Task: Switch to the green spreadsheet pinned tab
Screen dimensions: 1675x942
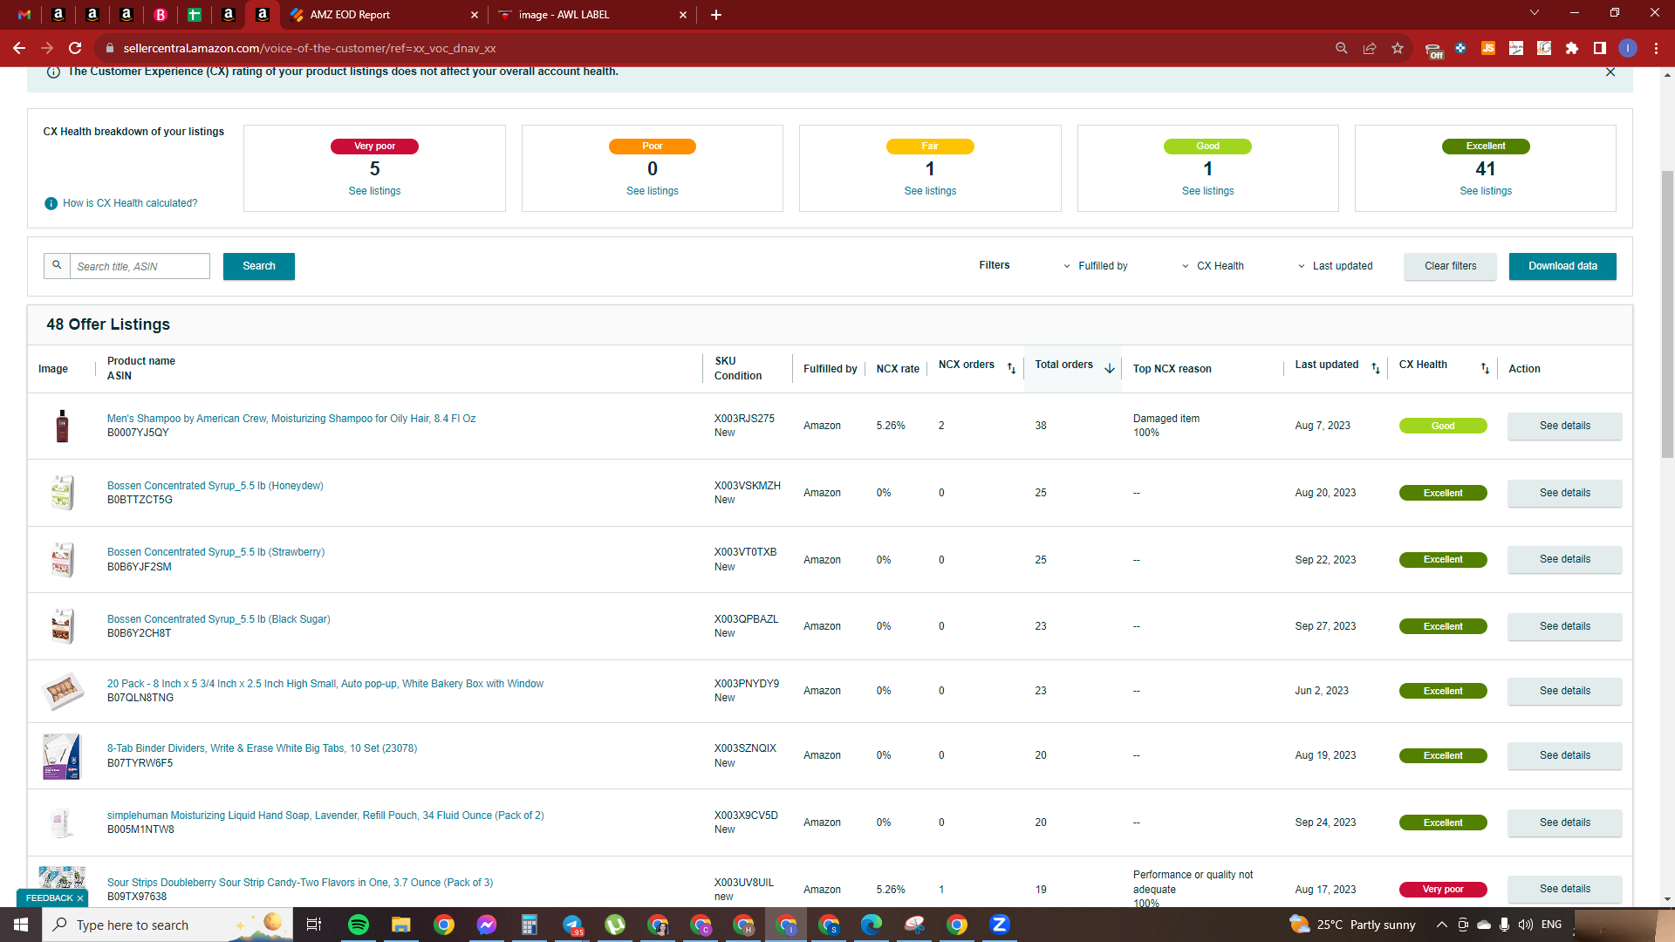Action: pos(195,15)
